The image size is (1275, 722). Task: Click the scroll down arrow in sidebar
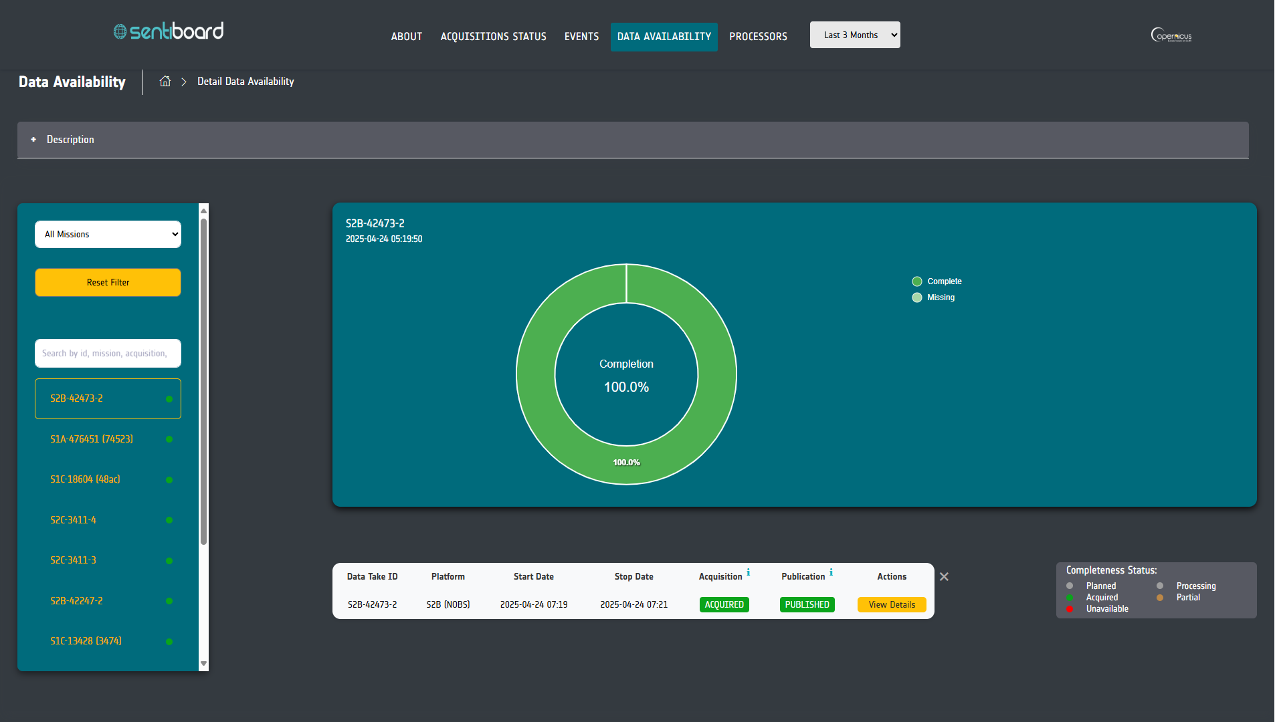[204, 664]
